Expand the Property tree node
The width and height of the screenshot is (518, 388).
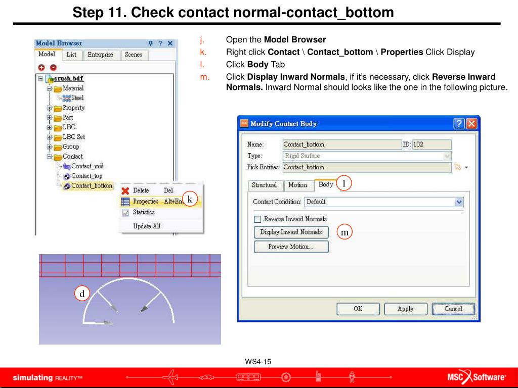pos(49,108)
